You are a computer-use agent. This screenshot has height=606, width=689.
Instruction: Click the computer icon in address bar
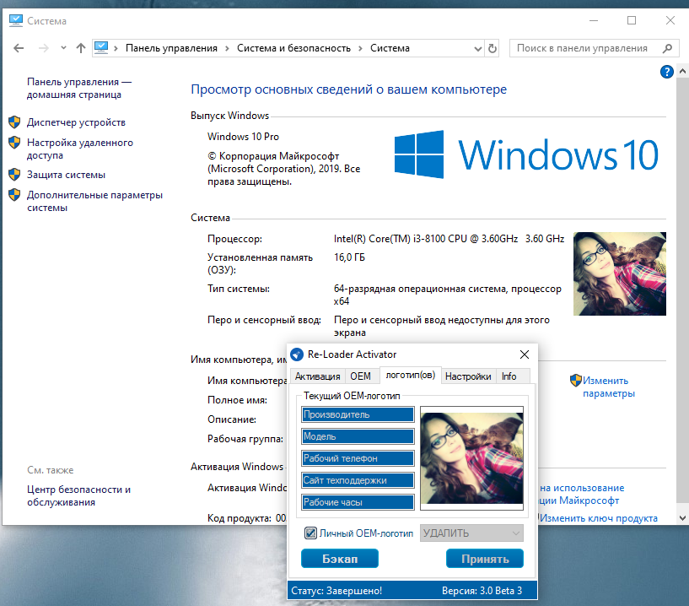coord(101,47)
